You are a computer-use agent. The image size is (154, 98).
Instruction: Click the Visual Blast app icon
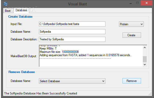6,4
